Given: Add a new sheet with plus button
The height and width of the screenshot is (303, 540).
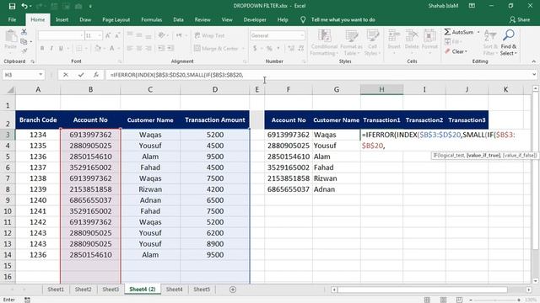Looking at the screenshot, I should pos(233,290).
